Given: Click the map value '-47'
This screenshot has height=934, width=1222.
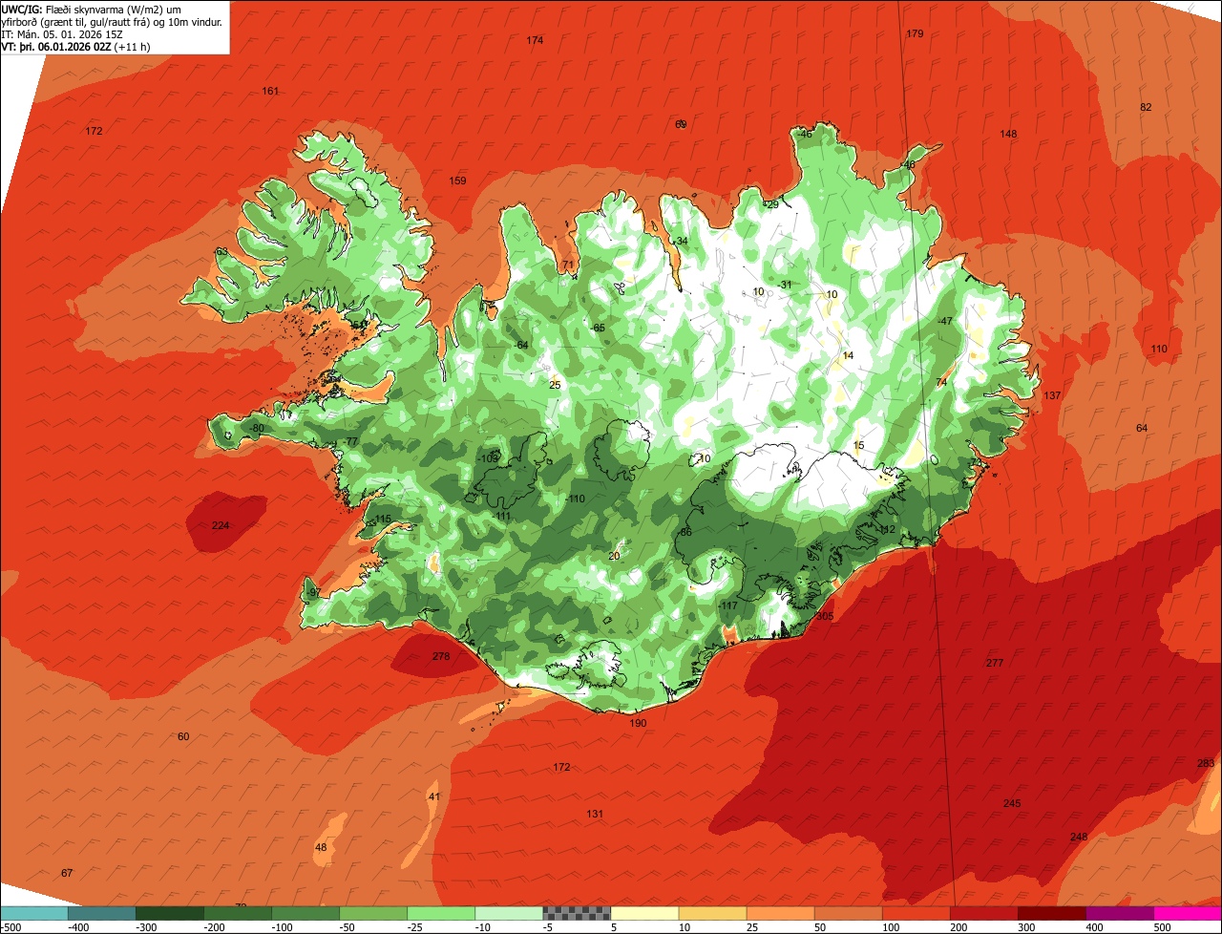Looking at the screenshot, I should [945, 321].
